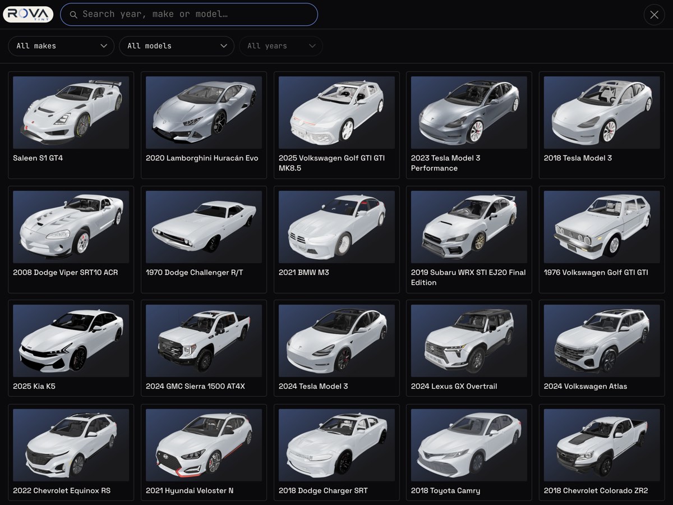Select the 2018 Toyota Camry thumbnail

(x=469, y=445)
